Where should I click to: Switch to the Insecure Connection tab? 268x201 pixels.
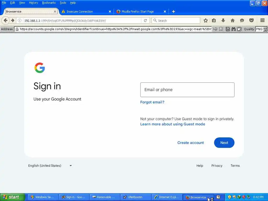click(x=86, y=12)
